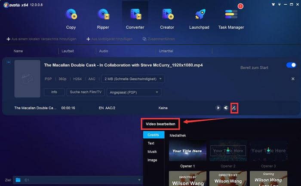The image size is (301, 186).
Task: Choose the first Directed By Wilson Wang template
Action: tap(187, 179)
